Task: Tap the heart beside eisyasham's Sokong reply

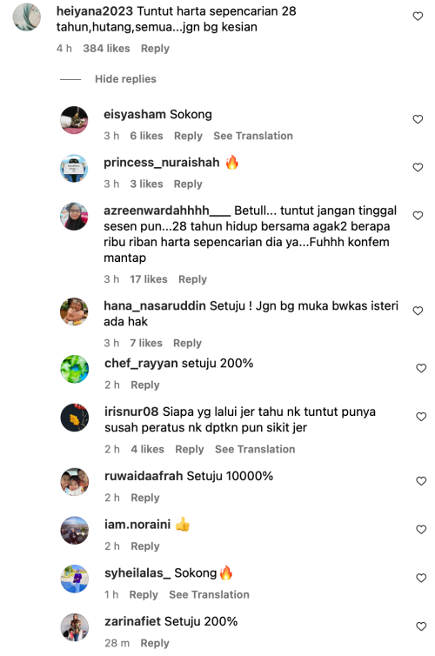Action: pyautogui.click(x=418, y=119)
